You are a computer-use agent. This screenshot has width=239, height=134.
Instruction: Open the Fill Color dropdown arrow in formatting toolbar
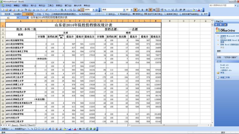(x=196, y=10)
